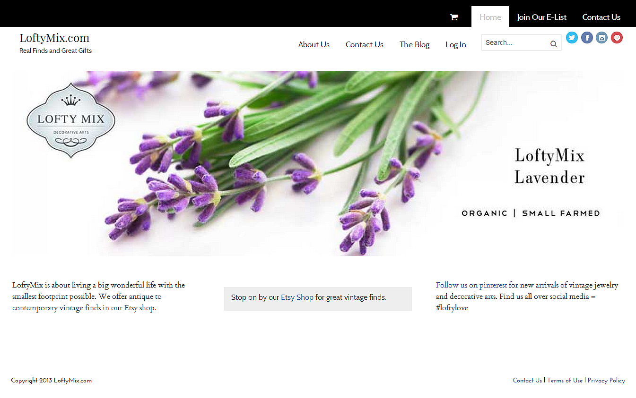Click the Facebook social icon
Image resolution: width=636 pixels, height=398 pixels.
(587, 38)
